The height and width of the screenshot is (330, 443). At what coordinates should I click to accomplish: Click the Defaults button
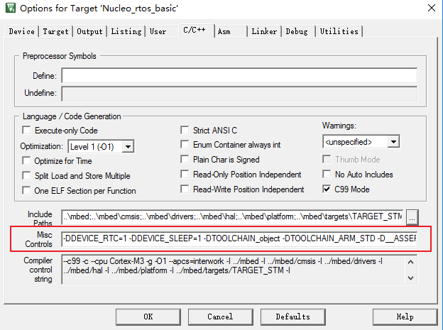coord(293,317)
